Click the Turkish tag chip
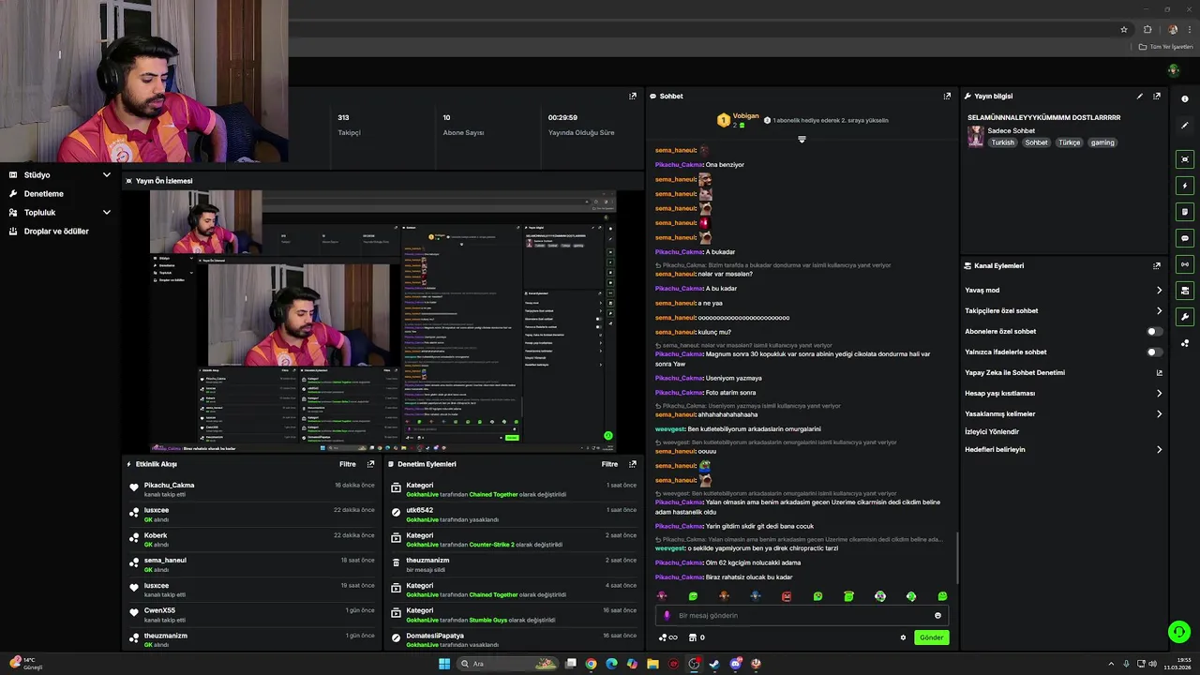This screenshot has width=1200, height=675. [x=1003, y=142]
